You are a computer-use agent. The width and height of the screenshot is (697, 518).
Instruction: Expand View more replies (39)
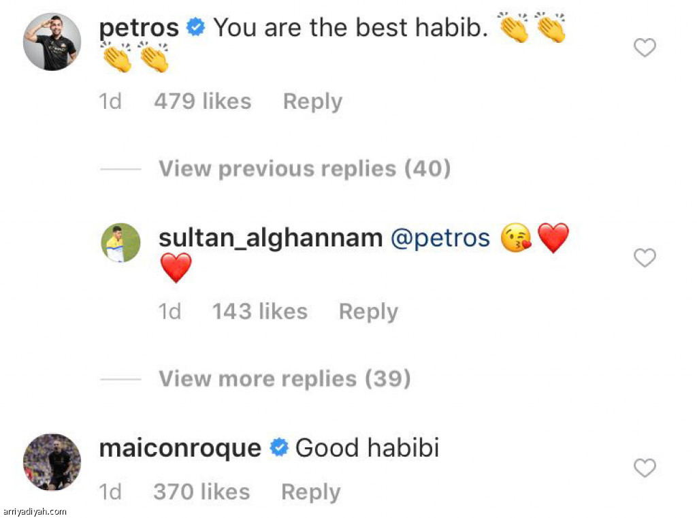[x=285, y=379]
